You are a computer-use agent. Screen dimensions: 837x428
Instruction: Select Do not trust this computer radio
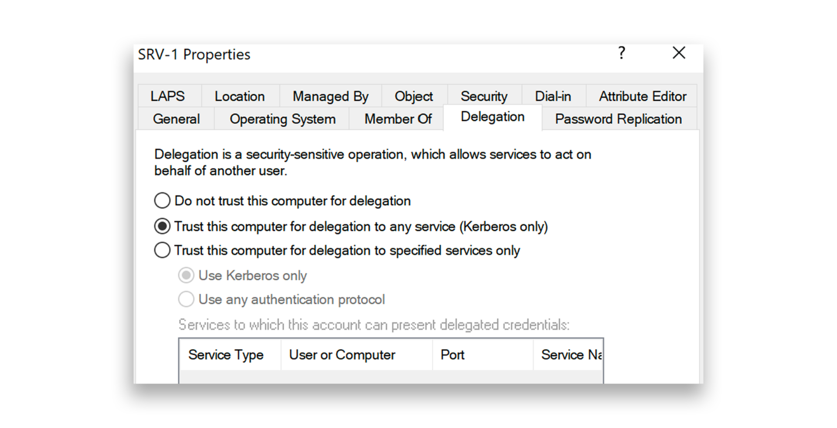tap(162, 200)
